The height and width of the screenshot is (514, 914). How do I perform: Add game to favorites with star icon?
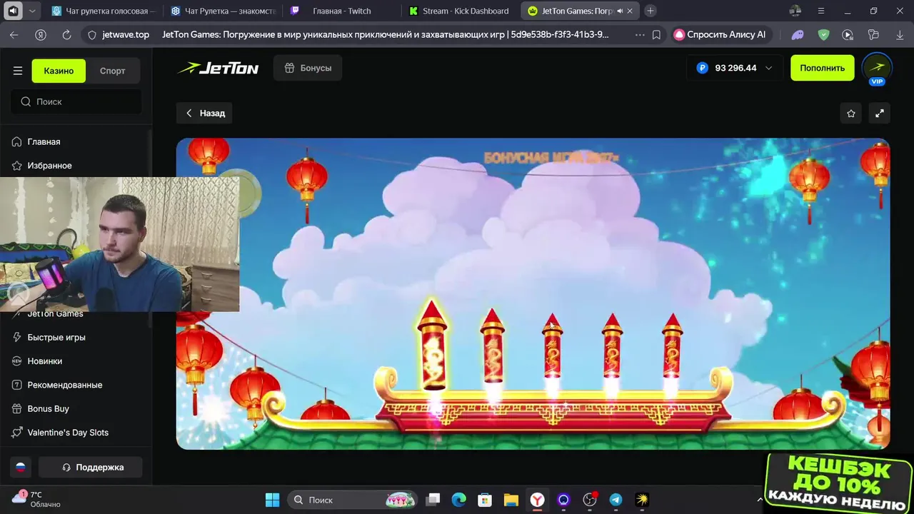[x=851, y=113]
